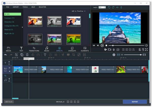Image resolution: width=152 pixels, height=107 pixels.
Task: Click the clock duration icon in the timeline toolbar
Action: (x=50, y=55)
